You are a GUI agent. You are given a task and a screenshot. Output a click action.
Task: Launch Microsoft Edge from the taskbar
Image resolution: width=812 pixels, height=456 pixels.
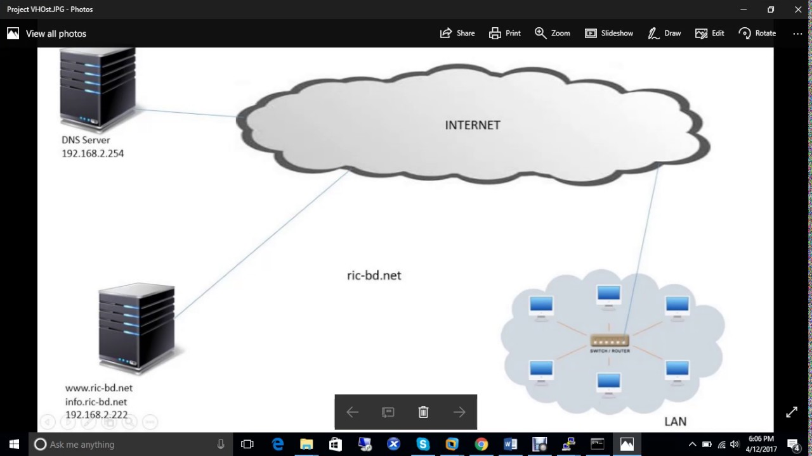(x=278, y=444)
